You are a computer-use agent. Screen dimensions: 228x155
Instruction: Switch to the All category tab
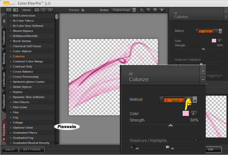4,21
